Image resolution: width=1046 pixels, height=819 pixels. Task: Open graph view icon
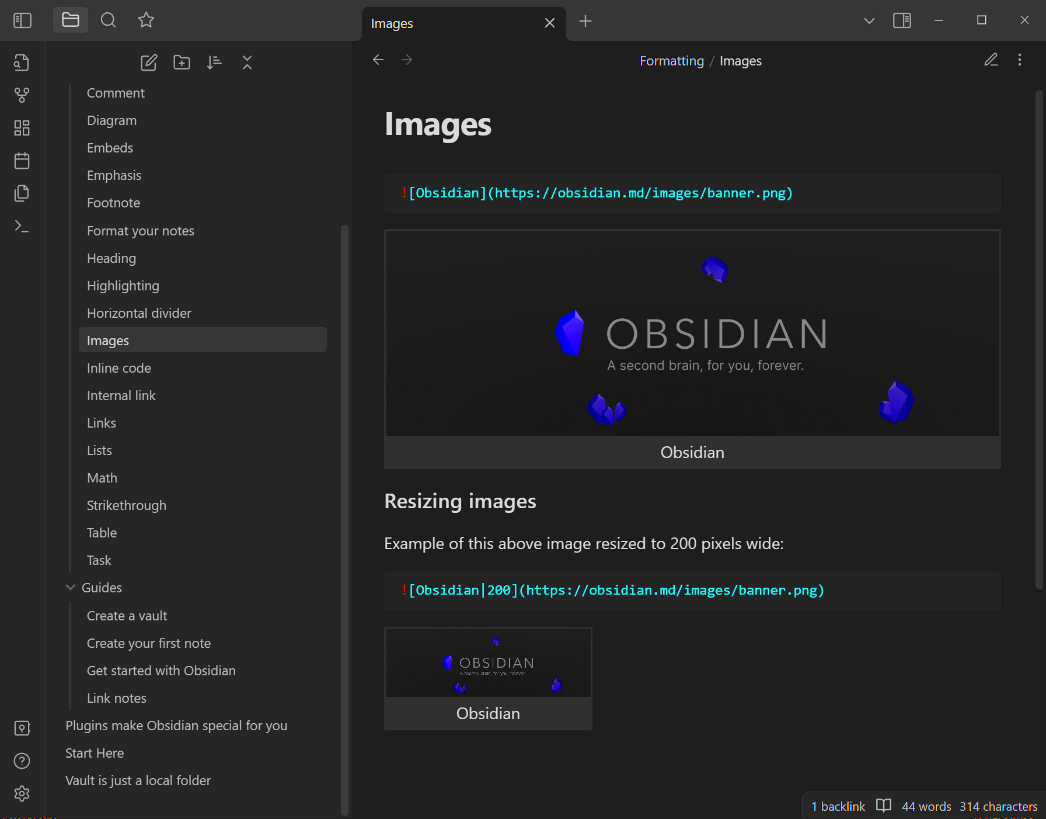coord(22,95)
